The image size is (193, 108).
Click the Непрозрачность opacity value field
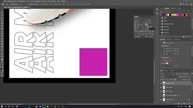tap(189, 77)
